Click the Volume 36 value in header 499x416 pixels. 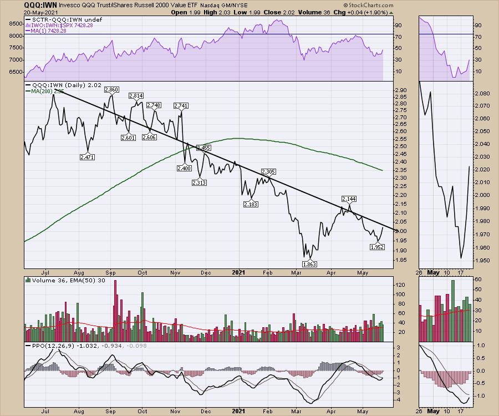tap(311, 13)
